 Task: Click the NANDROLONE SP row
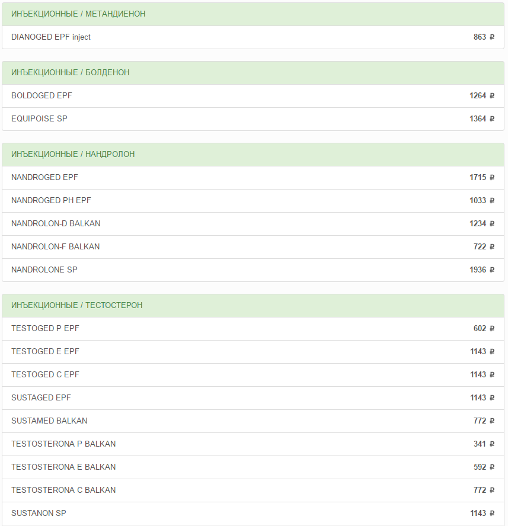(x=44, y=270)
